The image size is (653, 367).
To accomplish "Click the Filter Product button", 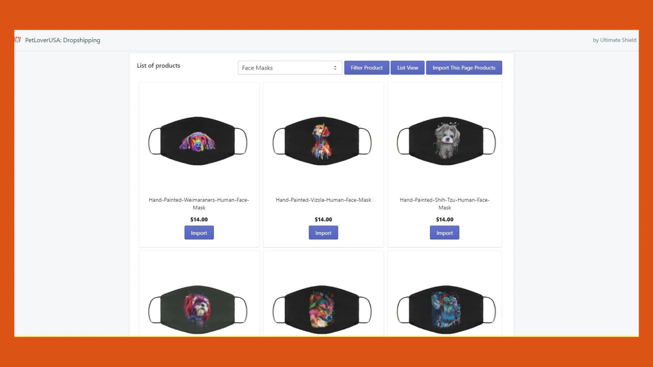I will [x=366, y=68].
